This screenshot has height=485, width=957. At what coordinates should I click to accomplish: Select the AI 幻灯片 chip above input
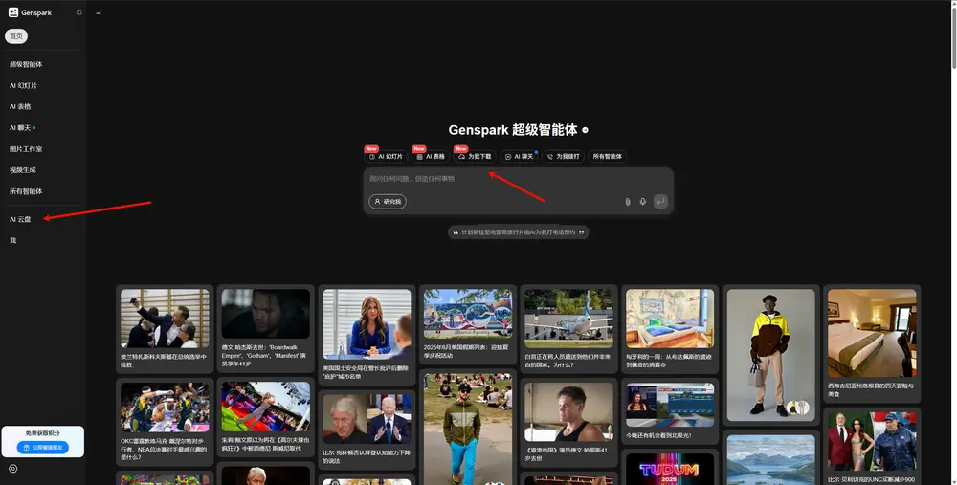pyautogui.click(x=386, y=156)
